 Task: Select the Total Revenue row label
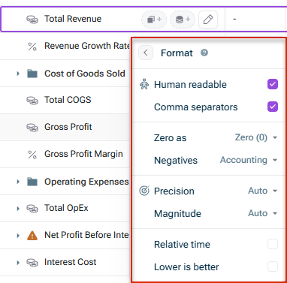73,19
